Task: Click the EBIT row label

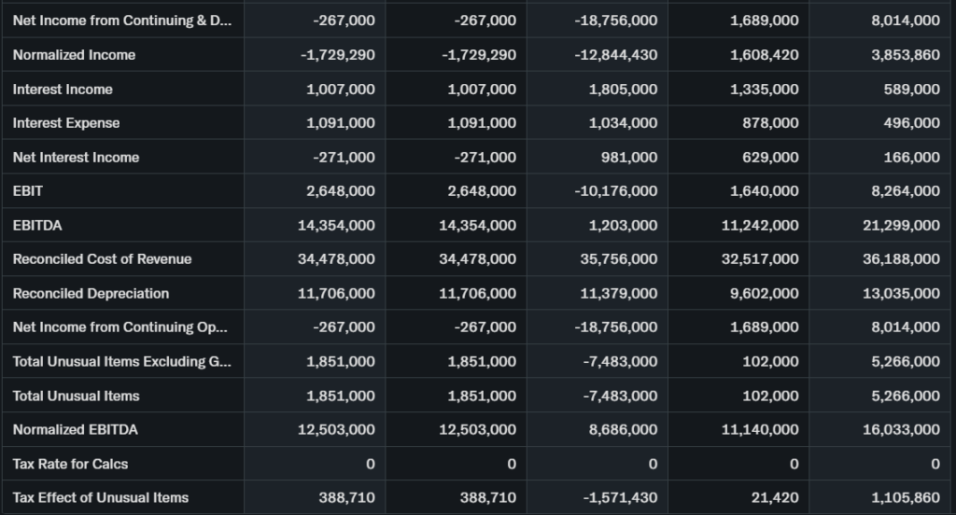Action: point(28,191)
